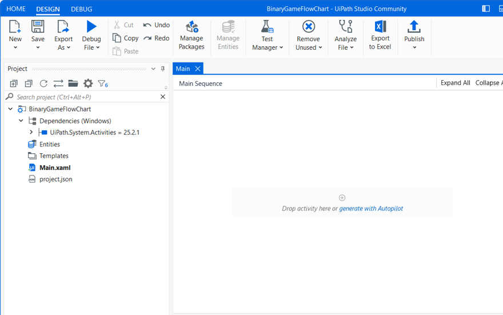Viewport: 503px width, 315px height.
Task: Click the Project panel title
Action: coord(17,69)
